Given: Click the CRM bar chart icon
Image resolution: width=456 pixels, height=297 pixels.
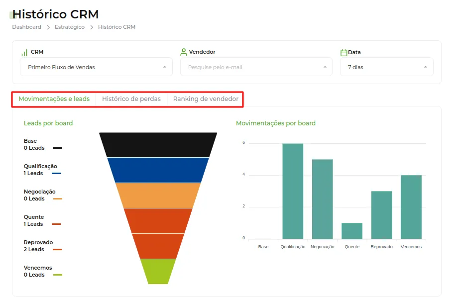Looking at the screenshot, I should click(24, 53).
